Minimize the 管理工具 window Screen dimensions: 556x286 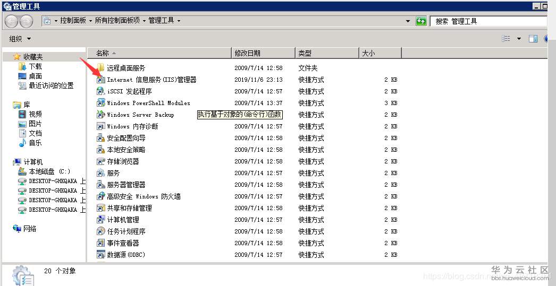click(x=536, y=6)
